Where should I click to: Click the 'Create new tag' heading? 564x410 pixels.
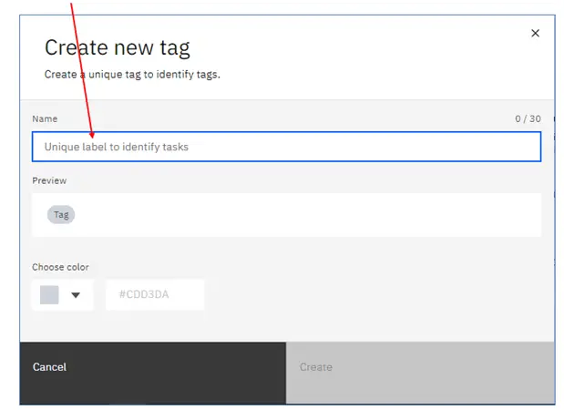(118, 47)
